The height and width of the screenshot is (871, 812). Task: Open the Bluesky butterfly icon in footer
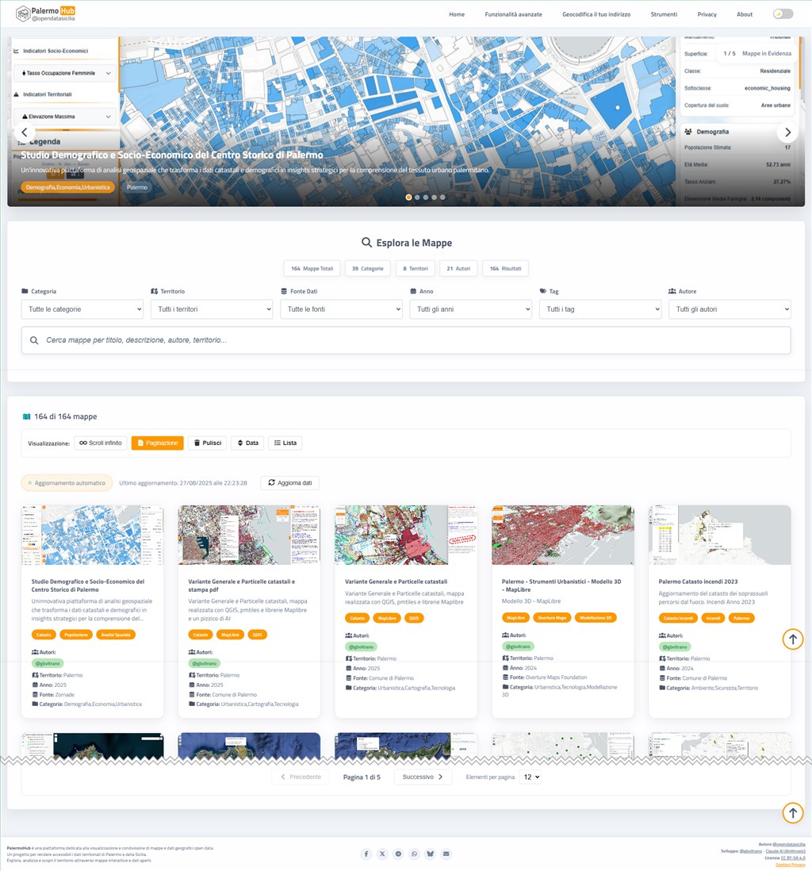(x=430, y=854)
